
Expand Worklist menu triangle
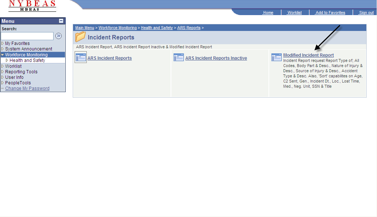3,66
